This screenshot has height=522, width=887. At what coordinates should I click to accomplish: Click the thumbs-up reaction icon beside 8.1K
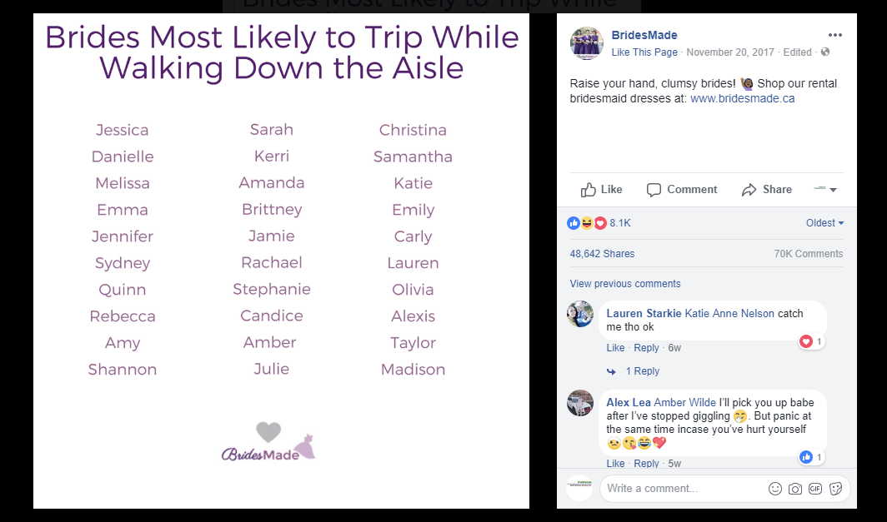[574, 222]
